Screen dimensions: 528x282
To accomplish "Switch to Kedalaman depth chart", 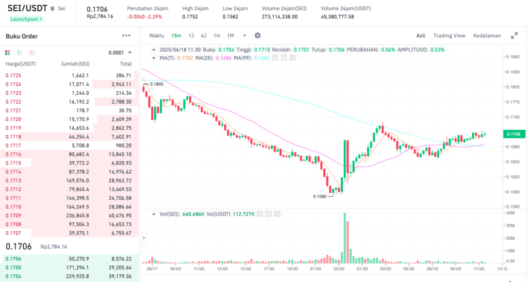I will 487,36.
